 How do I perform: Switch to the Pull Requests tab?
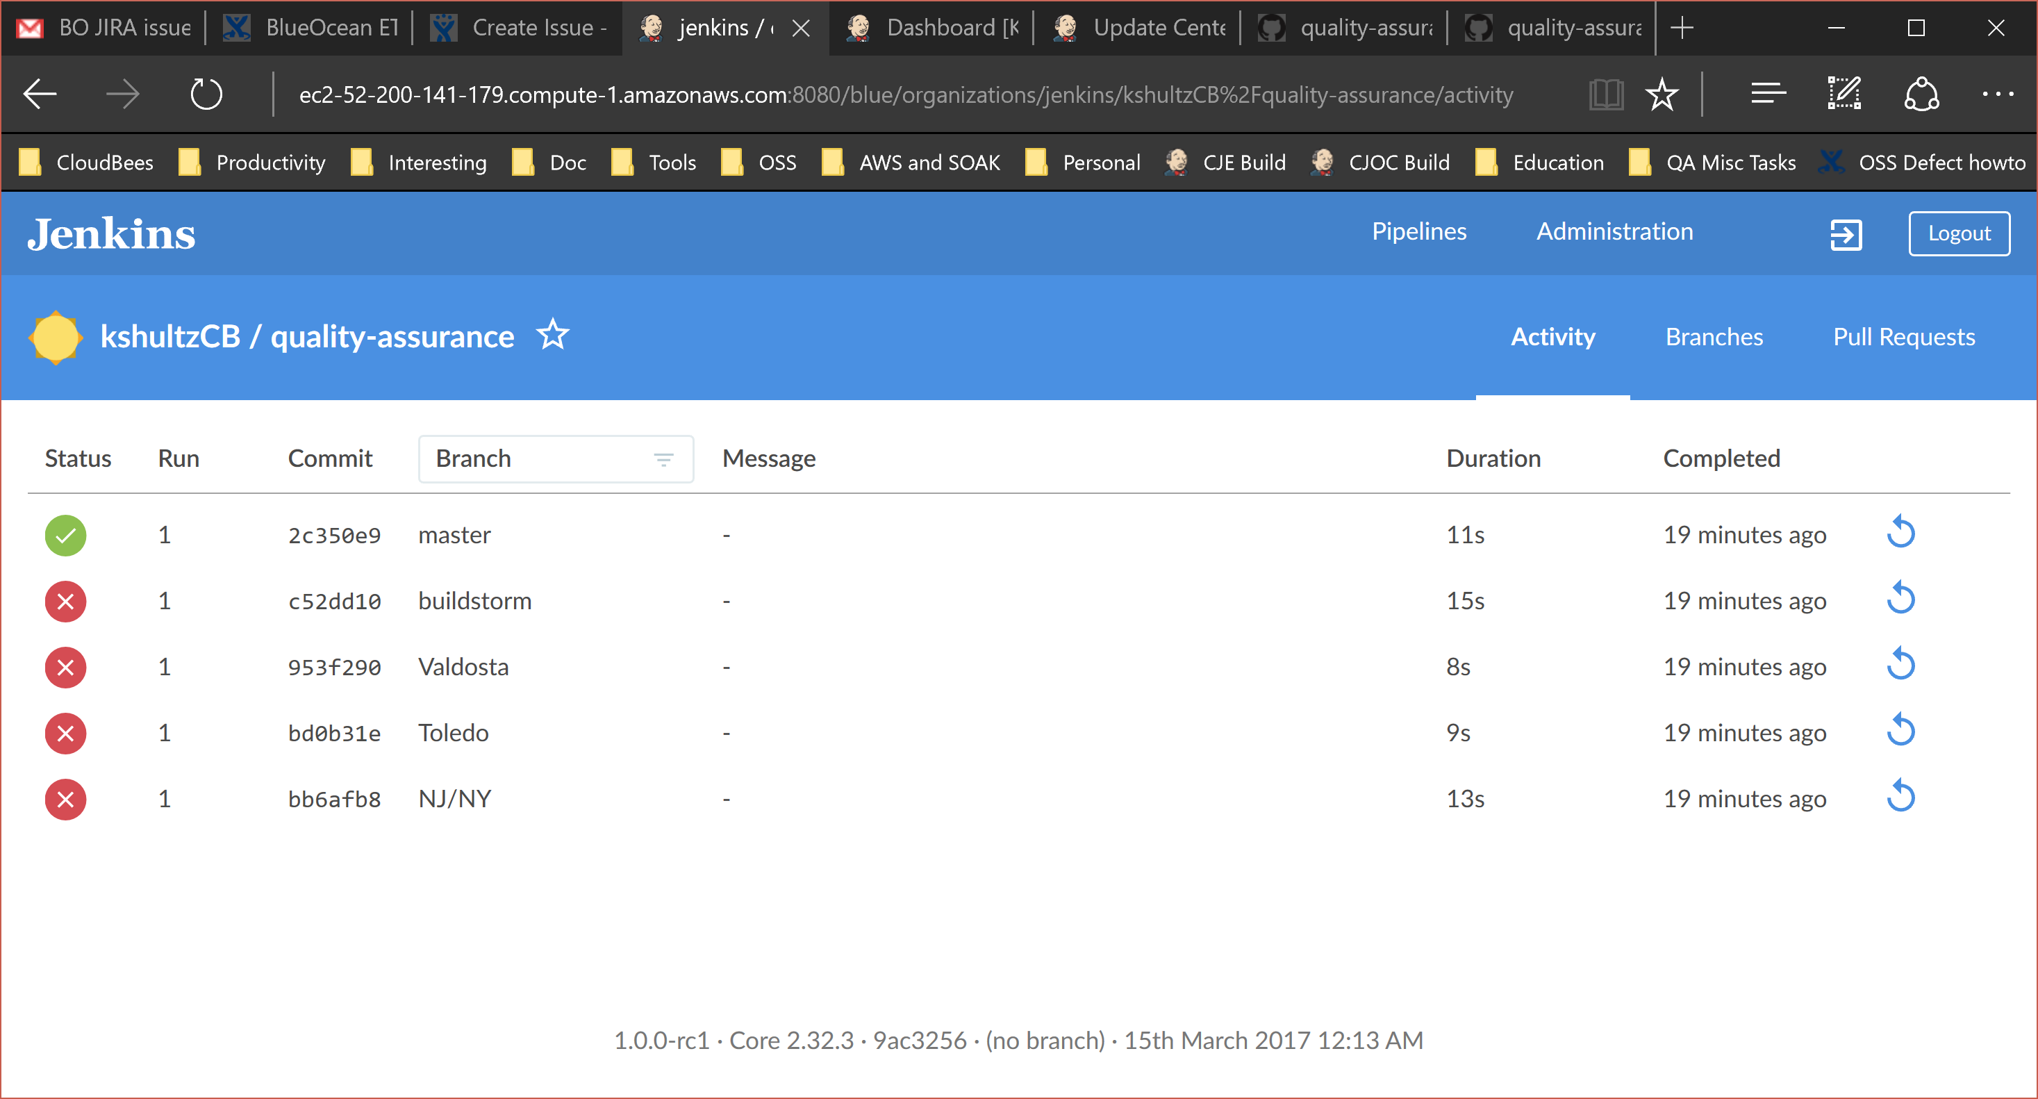[1903, 337]
